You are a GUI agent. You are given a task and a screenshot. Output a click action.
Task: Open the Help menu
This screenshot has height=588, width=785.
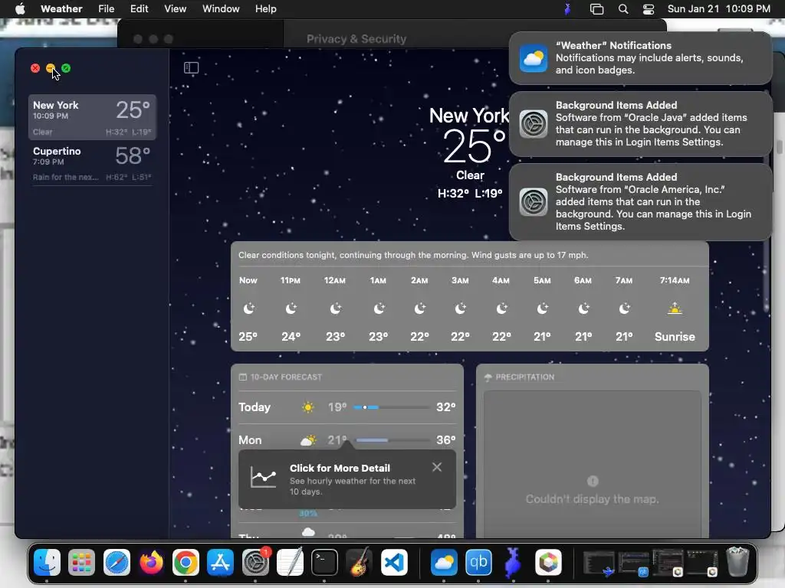[265, 8]
